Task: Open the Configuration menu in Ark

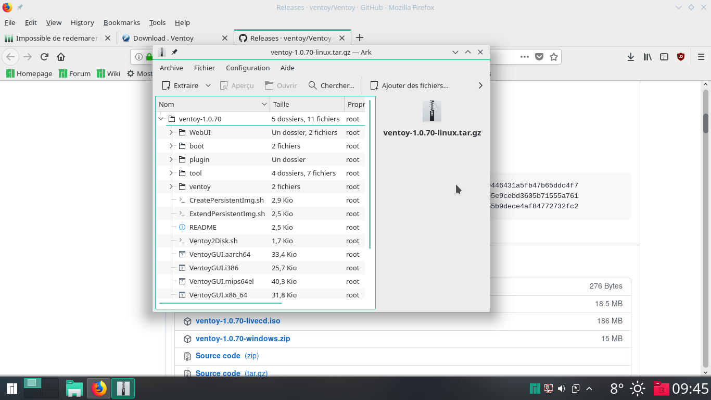Action: (x=248, y=68)
